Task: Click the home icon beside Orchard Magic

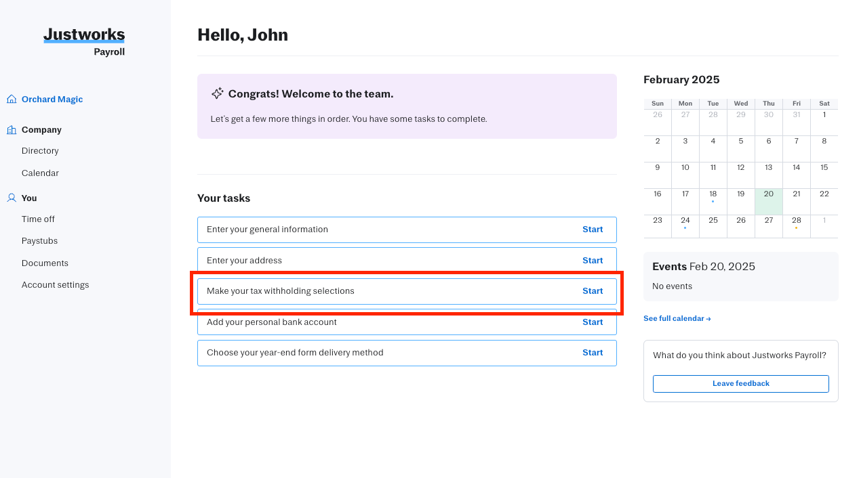Action: coord(12,99)
